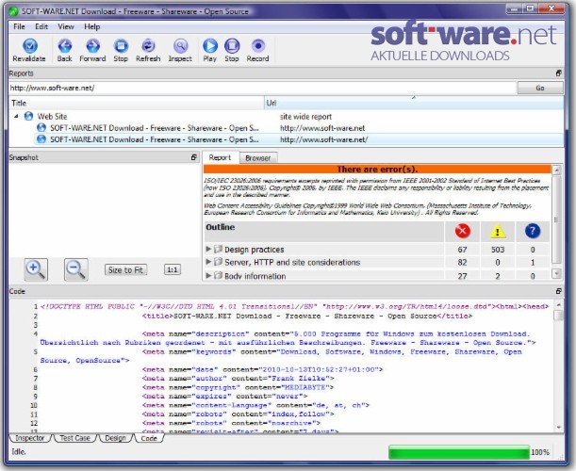
Task: Expand the Body information section
Action: coord(208,275)
